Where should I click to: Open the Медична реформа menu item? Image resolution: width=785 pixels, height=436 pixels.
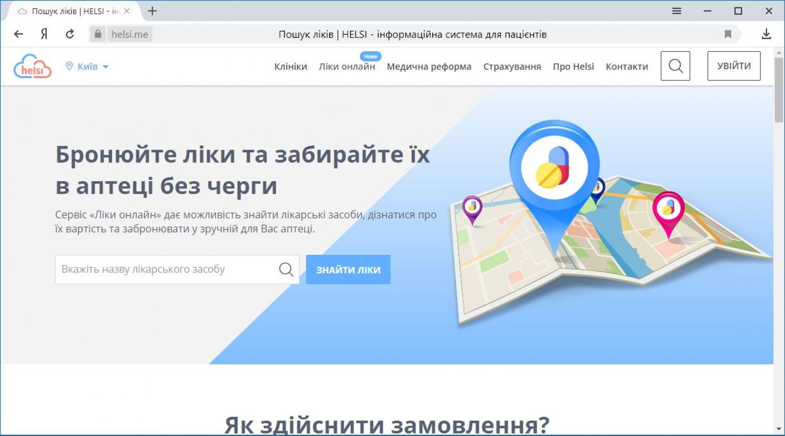429,67
